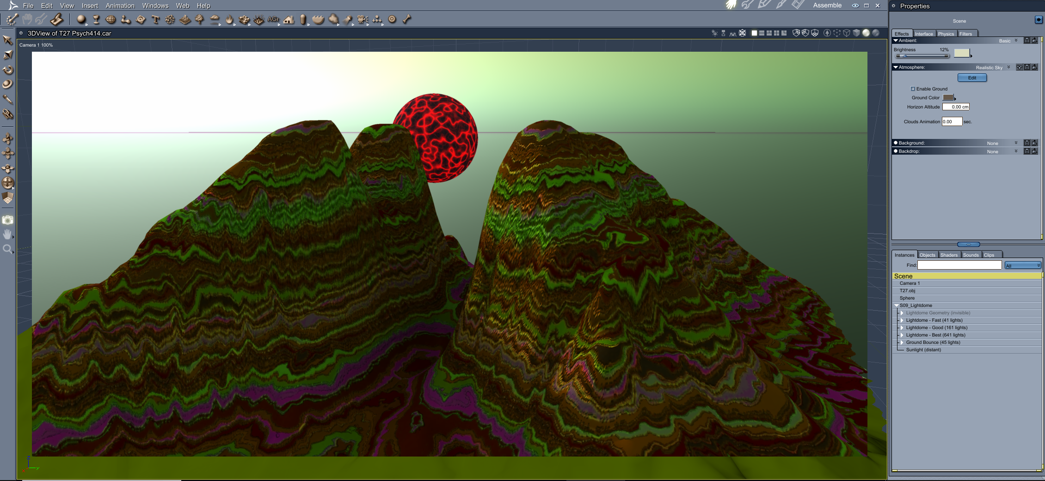Insert a Vertex object (wire sphere icon)
Screen dimensions: 1045x481
[x=111, y=19]
